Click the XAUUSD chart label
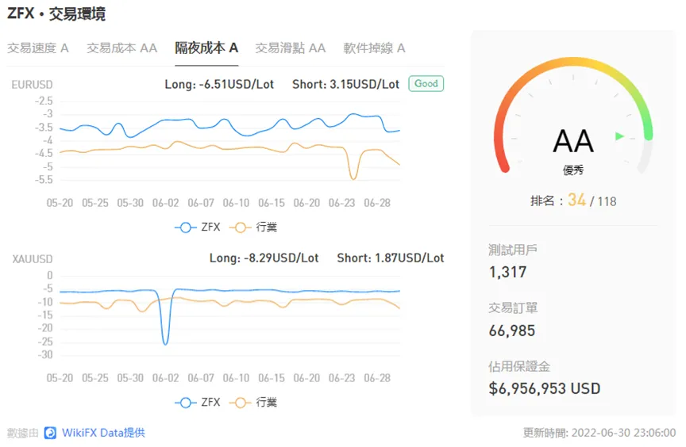Viewport: 686px width, 447px height. (x=32, y=259)
